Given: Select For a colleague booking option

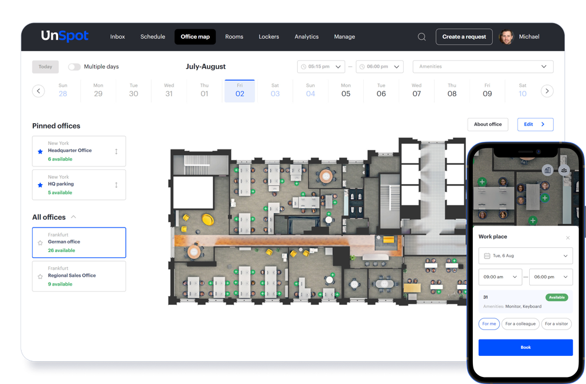Looking at the screenshot, I should [x=520, y=324].
